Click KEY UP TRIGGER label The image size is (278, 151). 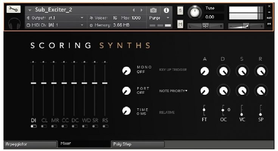[173, 70]
